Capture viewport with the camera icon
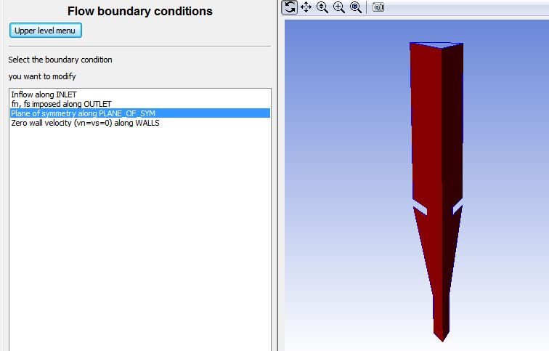Viewport: 549px width, 351px height. point(378,7)
